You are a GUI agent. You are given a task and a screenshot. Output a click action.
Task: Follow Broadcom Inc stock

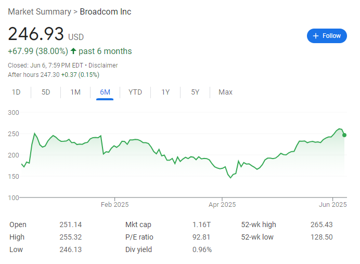327,36
